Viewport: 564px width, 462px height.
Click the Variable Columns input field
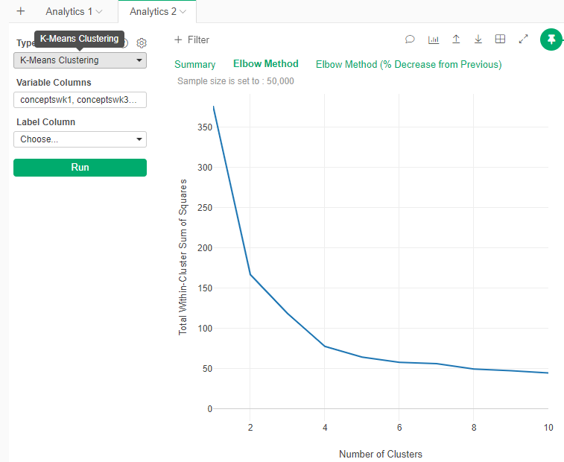point(80,100)
